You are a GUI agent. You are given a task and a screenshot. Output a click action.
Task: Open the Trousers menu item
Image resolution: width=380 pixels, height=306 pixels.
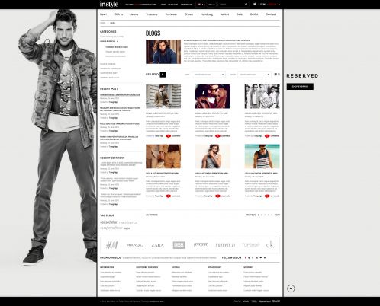click(152, 14)
